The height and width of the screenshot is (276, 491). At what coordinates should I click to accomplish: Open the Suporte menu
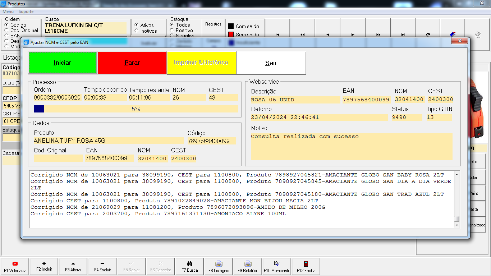26,11
